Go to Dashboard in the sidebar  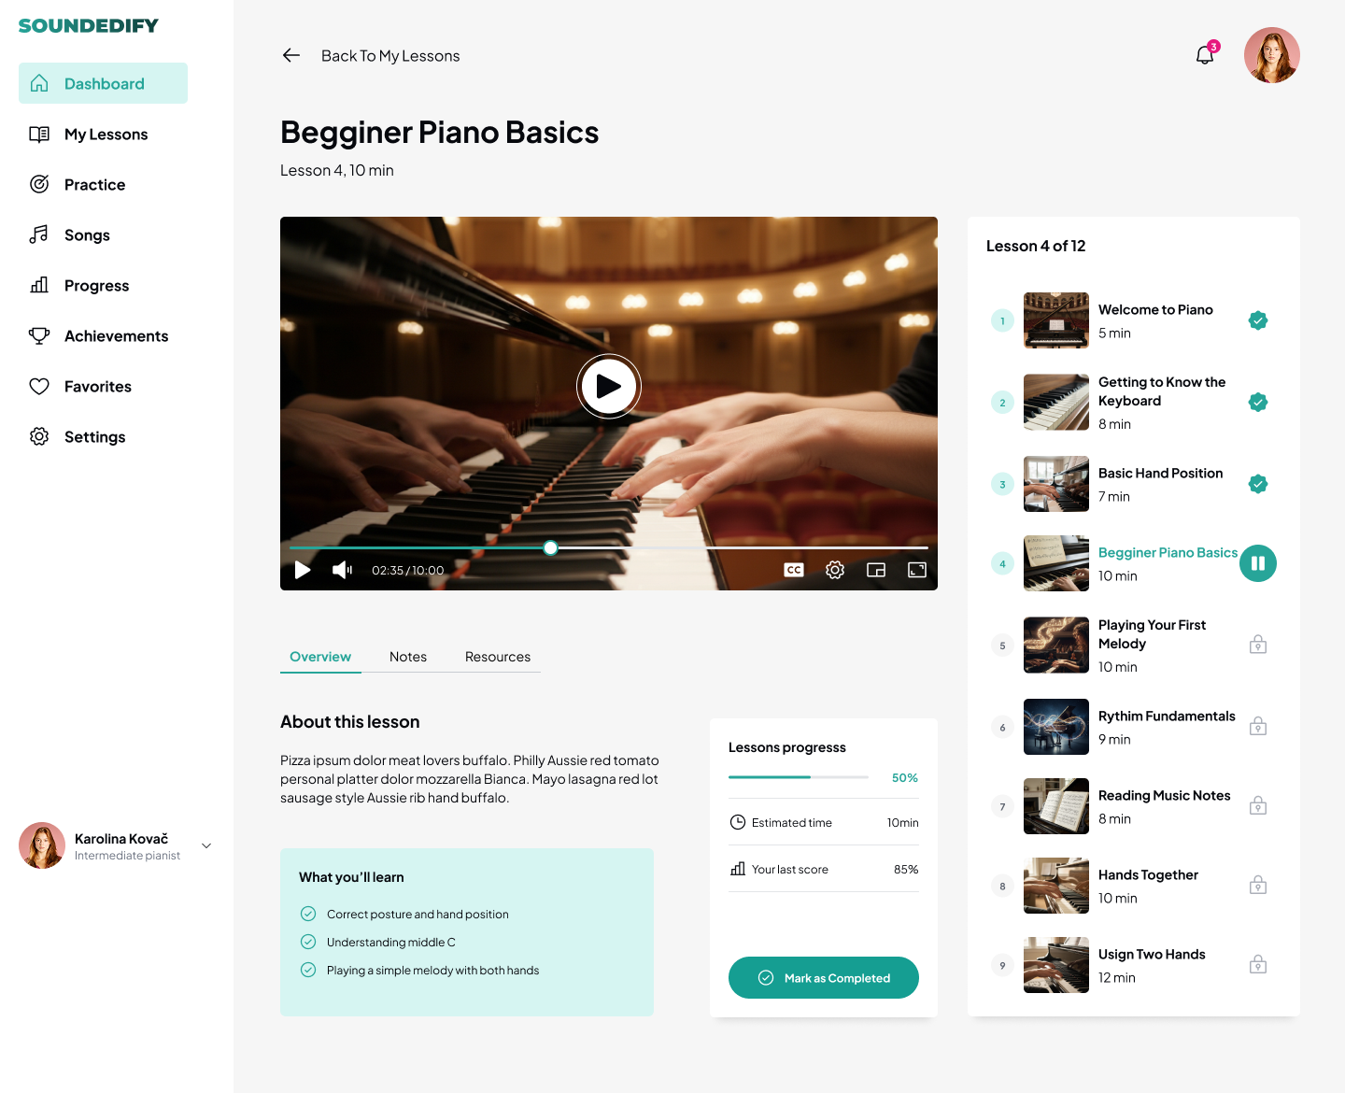(x=103, y=83)
